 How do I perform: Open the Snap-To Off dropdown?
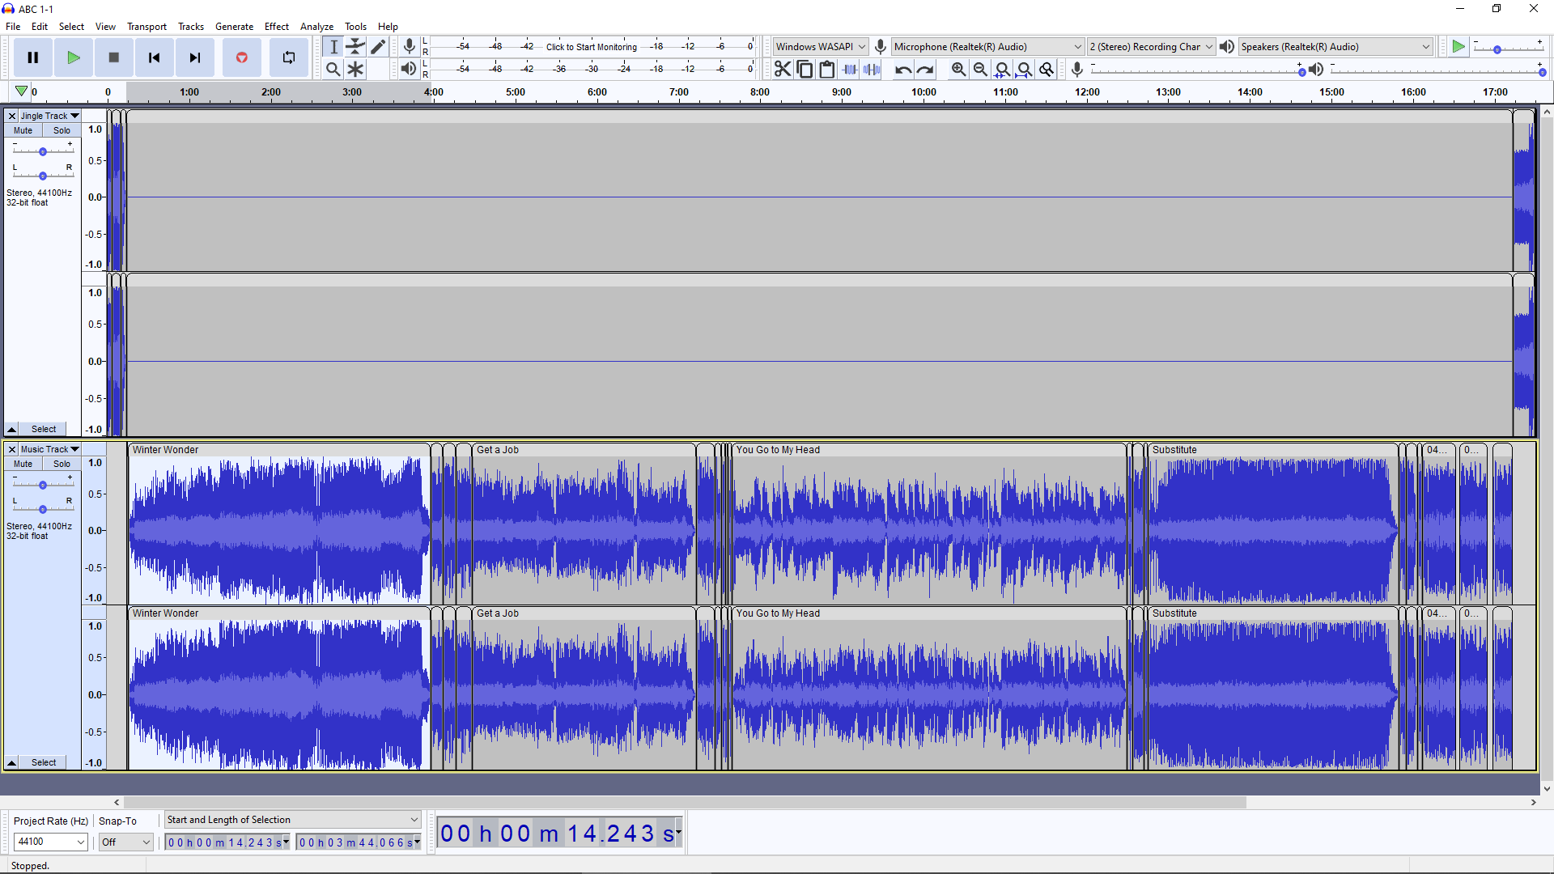125,842
